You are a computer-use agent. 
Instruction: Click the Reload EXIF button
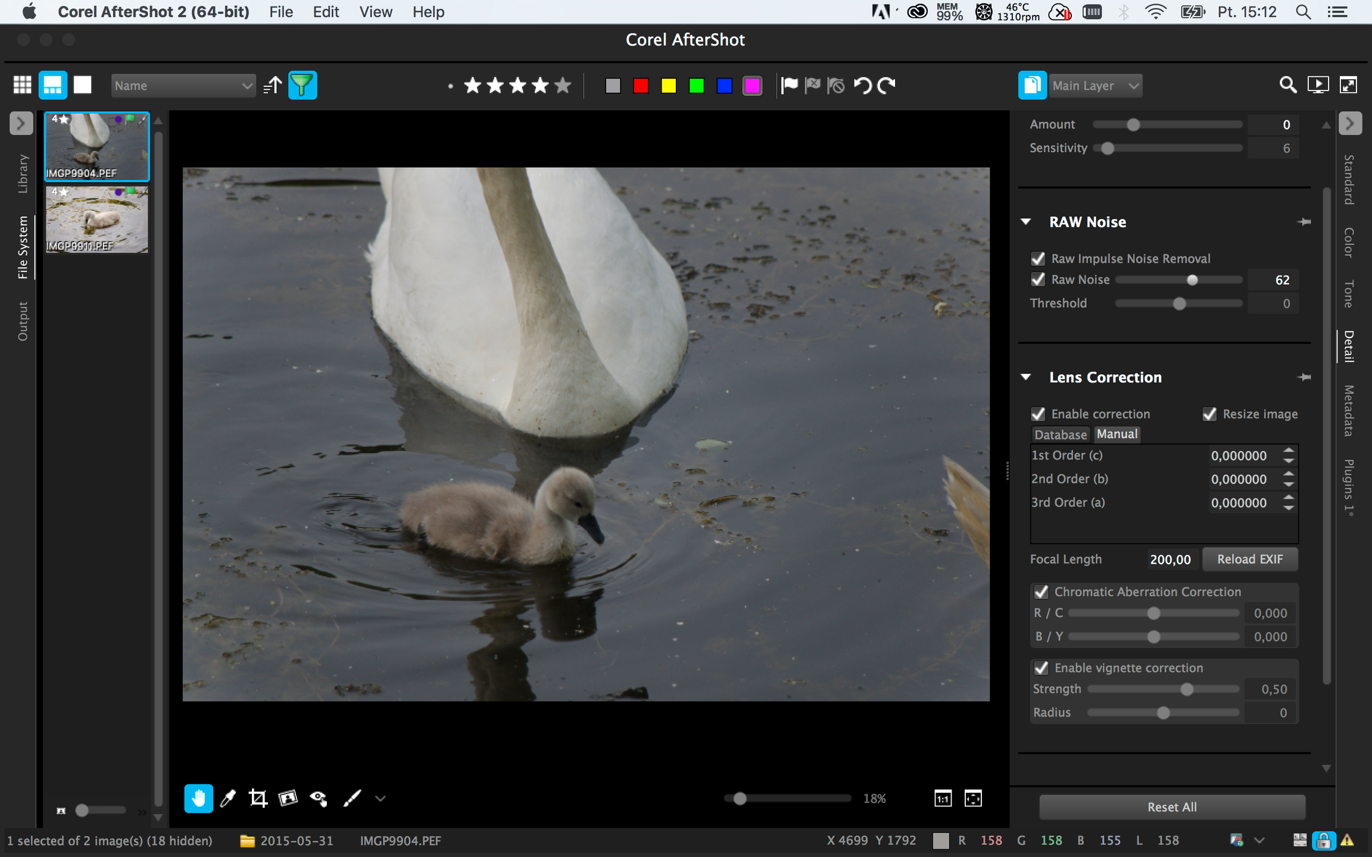(x=1249, y=559)
